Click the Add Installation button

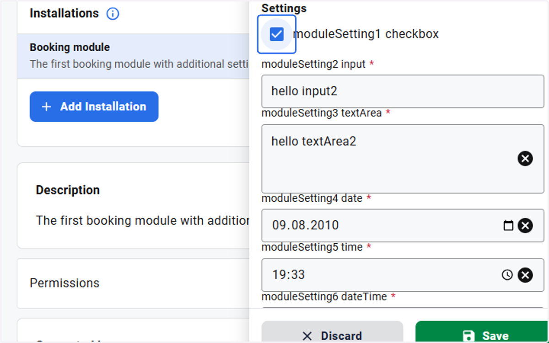pyautogui.click(x=94, y=107)
